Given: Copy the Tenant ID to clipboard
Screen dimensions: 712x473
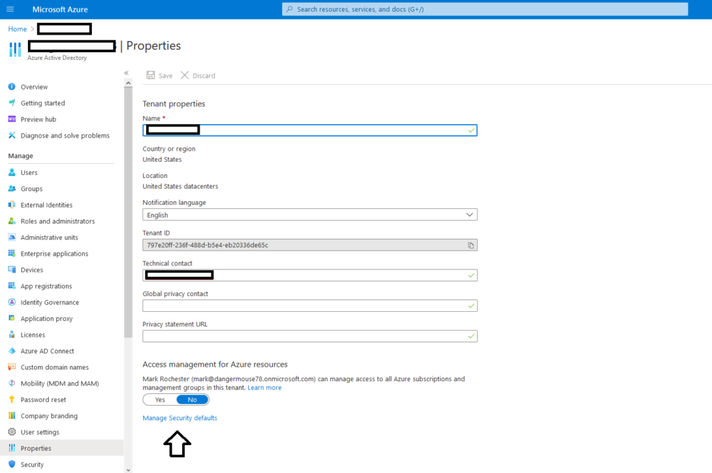Looking at the screenshot, I should click(x=471, y=245).
